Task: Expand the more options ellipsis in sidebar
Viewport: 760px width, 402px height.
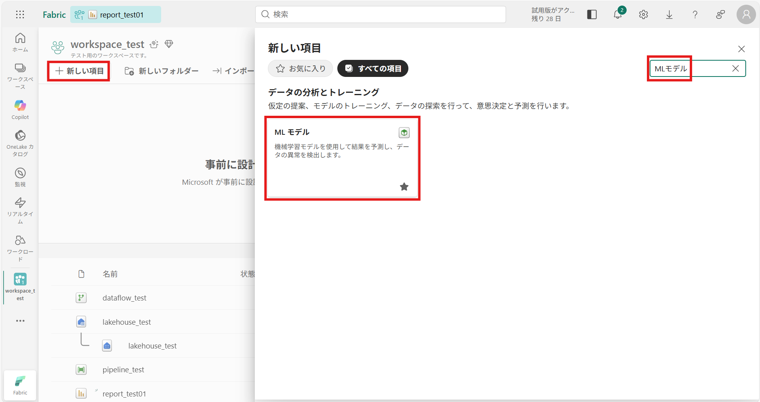Action: [20, 321]
